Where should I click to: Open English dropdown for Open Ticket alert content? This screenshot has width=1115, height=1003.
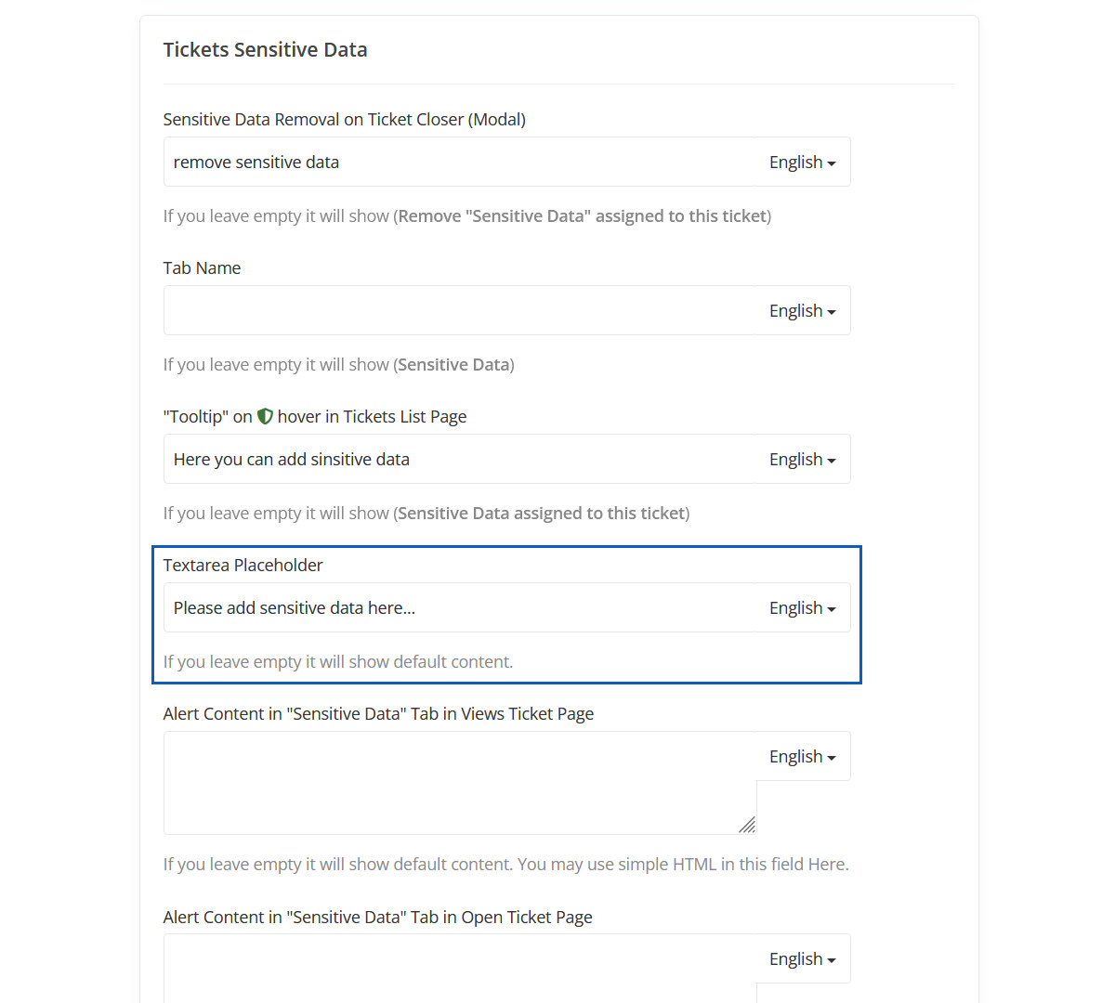803,959
